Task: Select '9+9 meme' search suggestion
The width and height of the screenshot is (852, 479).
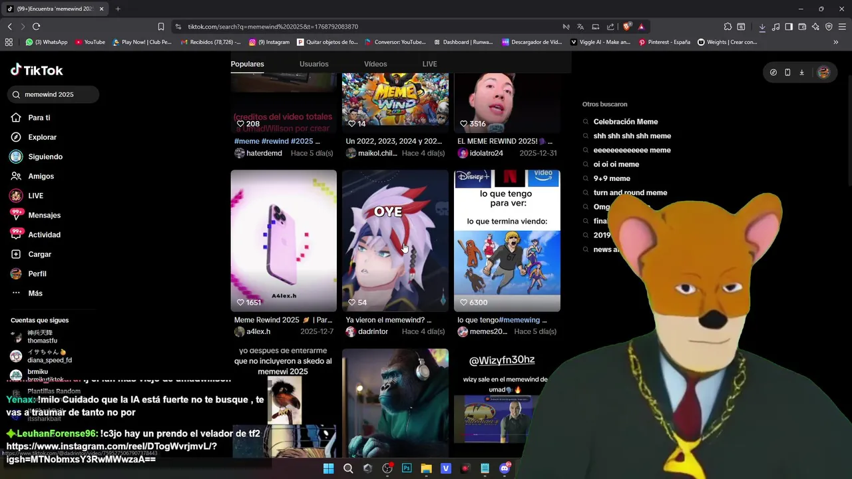Action: [612, 178]
